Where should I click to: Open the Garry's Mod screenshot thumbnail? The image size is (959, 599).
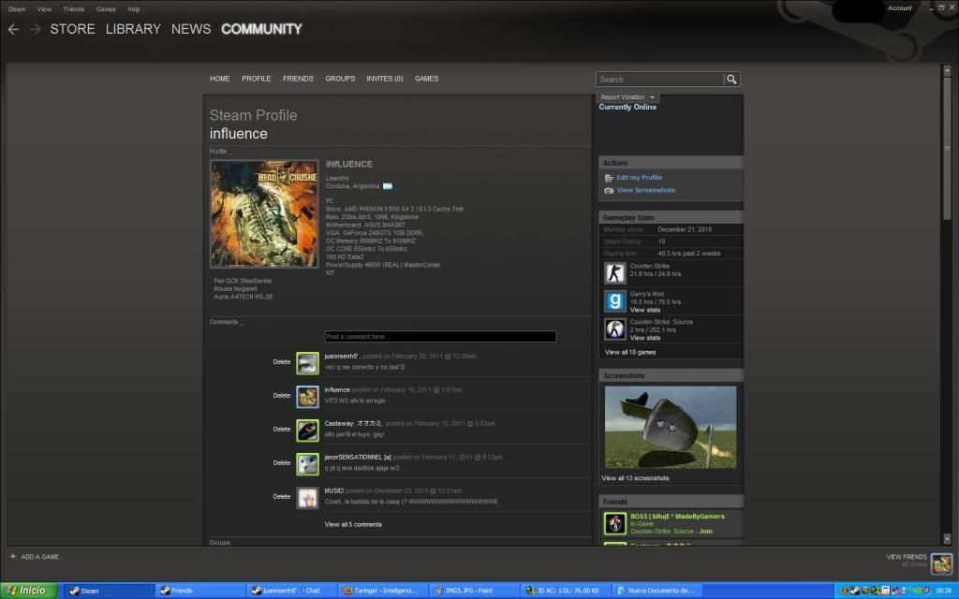point(671,427)
